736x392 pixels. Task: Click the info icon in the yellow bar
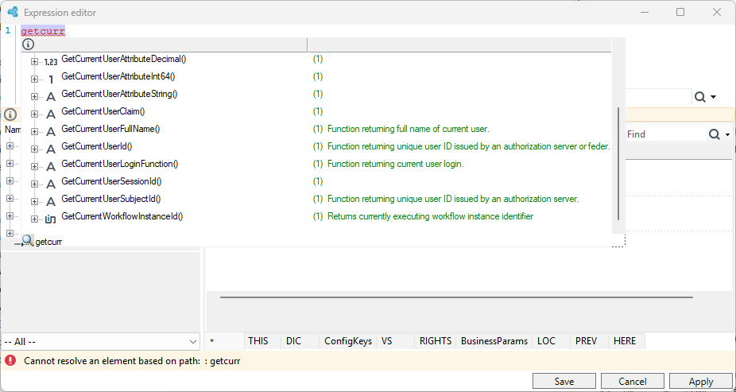click(10, 114)
